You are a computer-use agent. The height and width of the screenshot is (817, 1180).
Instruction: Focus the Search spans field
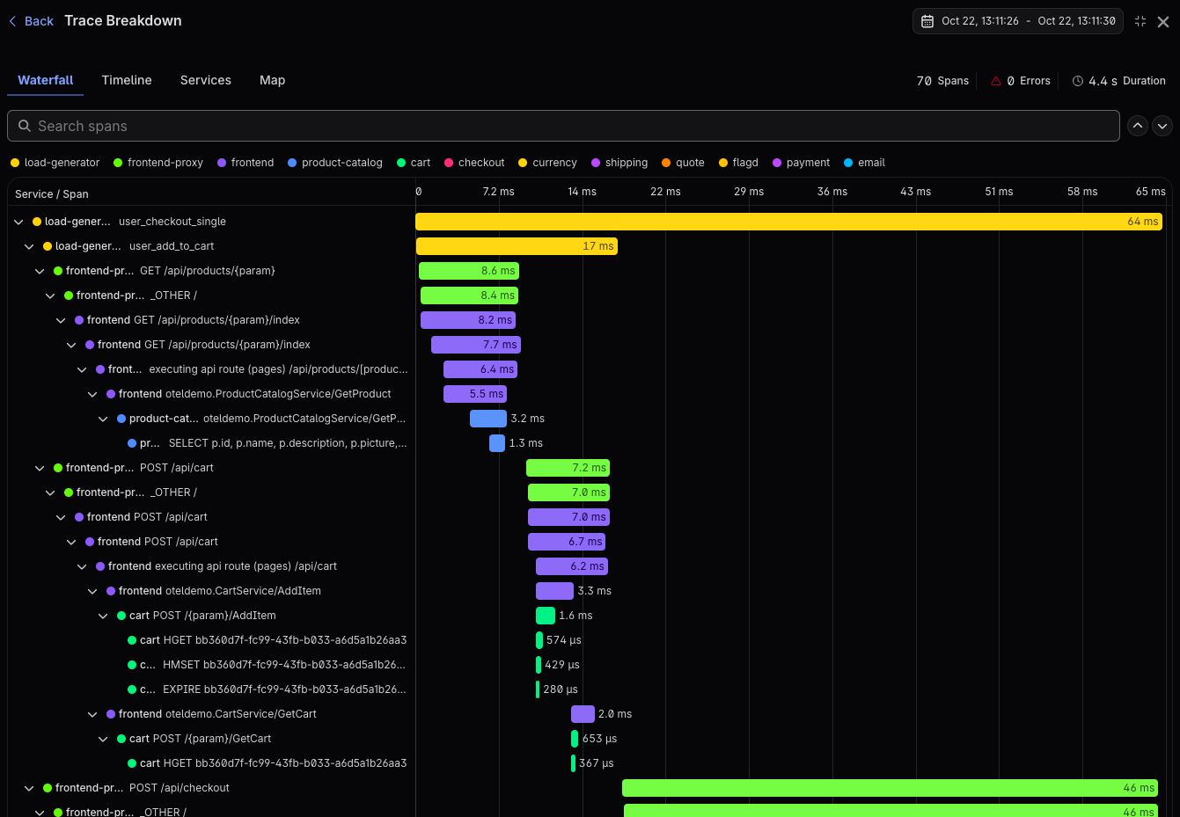[563, 126]
